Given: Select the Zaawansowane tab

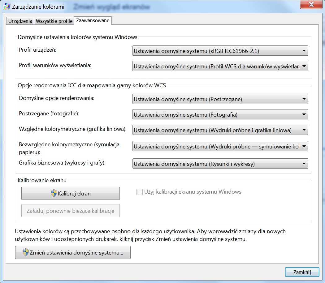Looking at the screenshot, I should pyautogui.click(x=93, y=20).
